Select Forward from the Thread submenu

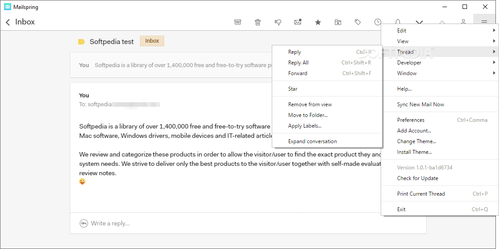(327, 73)
